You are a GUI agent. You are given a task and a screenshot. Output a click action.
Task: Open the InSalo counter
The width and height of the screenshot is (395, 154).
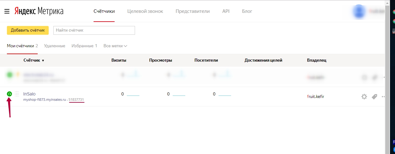pyautogui.click(x=29, y=94)
